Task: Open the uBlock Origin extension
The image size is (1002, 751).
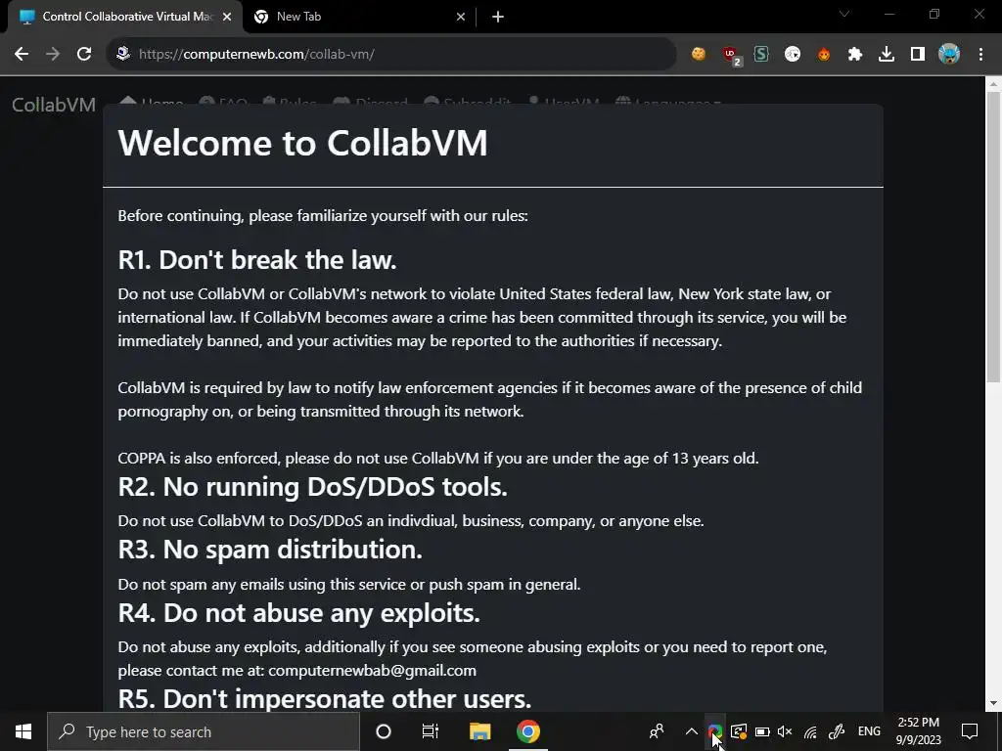Action: 730,55
